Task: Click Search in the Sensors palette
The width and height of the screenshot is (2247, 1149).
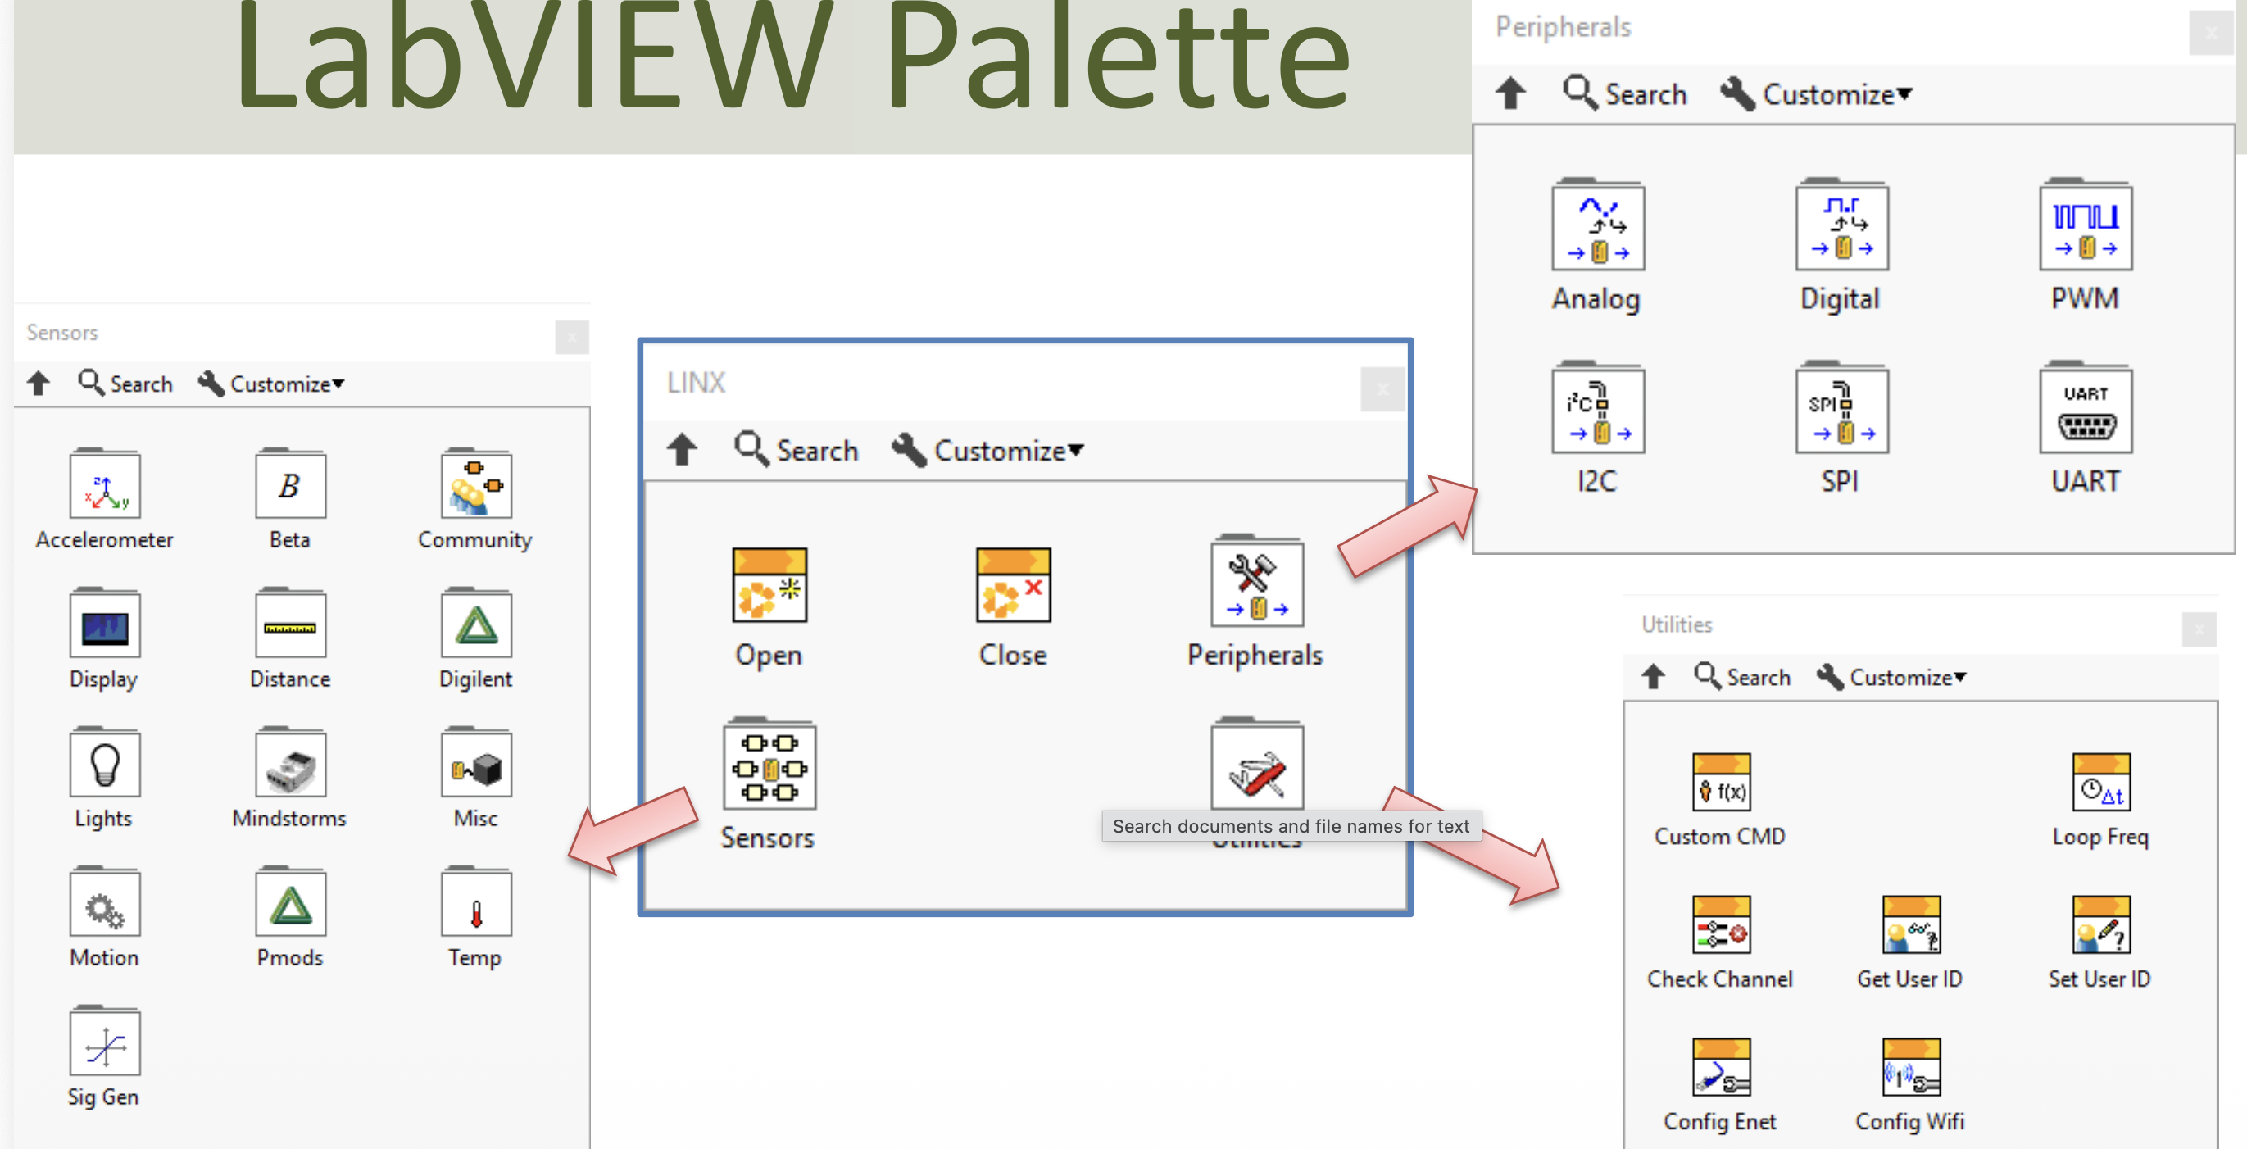Action: pos(125,384)
